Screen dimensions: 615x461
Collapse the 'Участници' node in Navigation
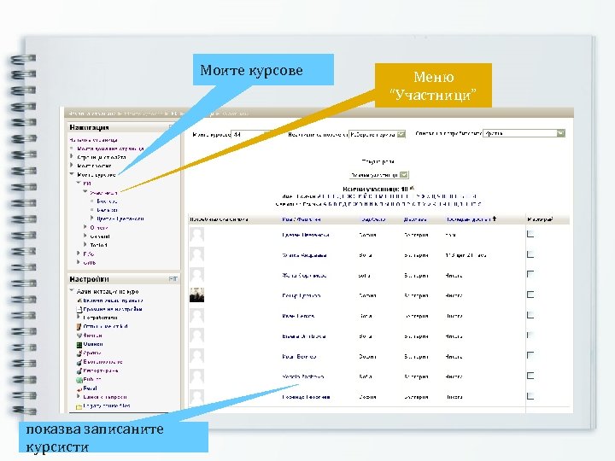[85, 192]
